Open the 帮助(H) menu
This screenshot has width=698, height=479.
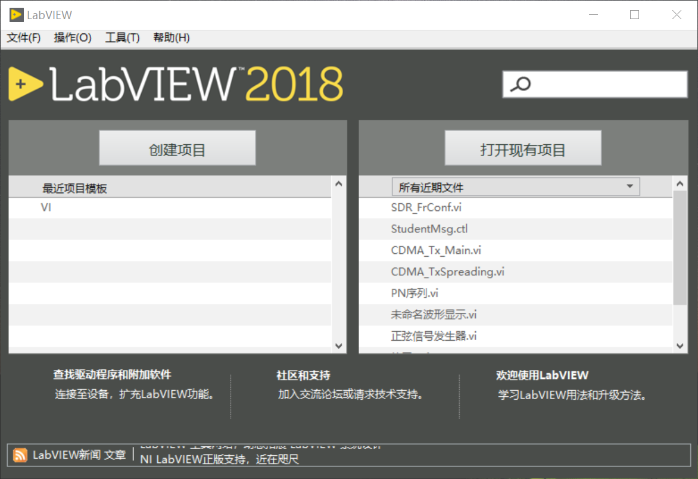172,38
